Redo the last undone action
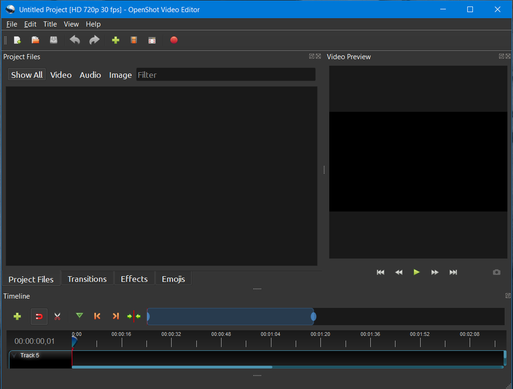 click(94, 40)
